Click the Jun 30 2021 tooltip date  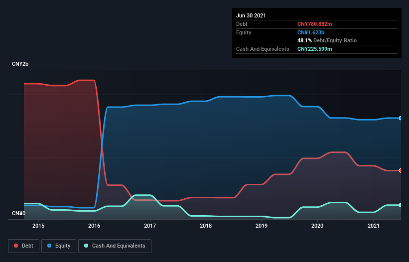click(251, 15)
